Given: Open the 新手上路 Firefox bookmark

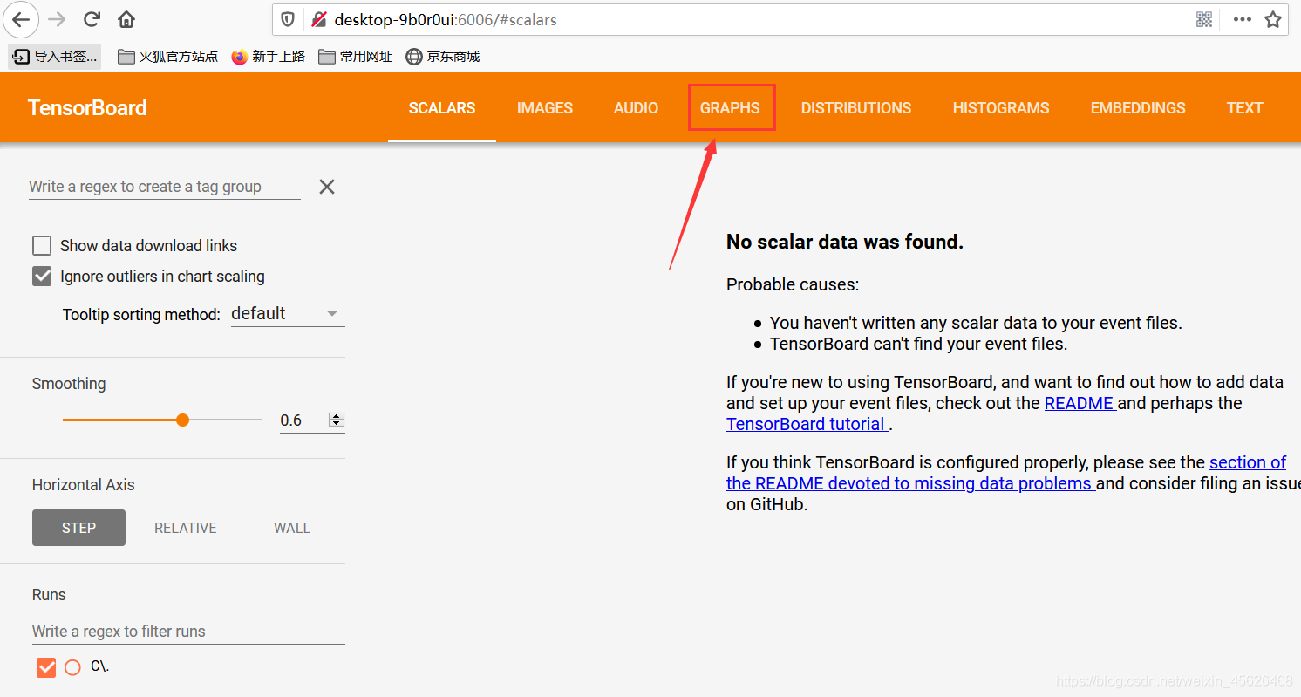Looking at the screenshot, I should [269, 57].
